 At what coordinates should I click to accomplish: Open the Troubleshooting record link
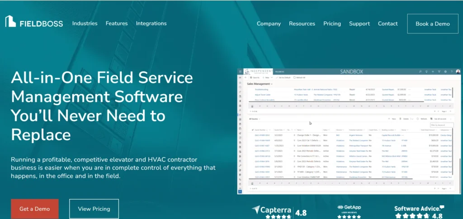(x=262, y=90)
